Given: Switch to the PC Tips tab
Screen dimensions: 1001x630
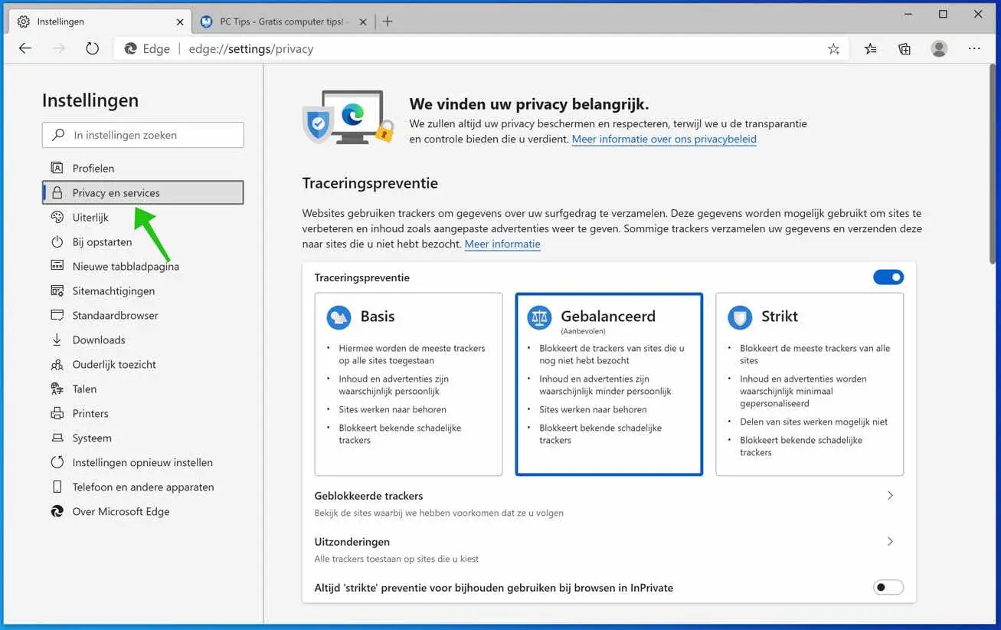Looking at the screenshot, I should pyautogui.click(x=283, y=21).
